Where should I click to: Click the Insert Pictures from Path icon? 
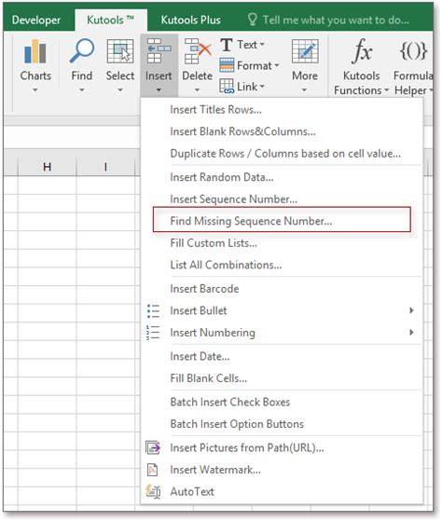[153, 447]
